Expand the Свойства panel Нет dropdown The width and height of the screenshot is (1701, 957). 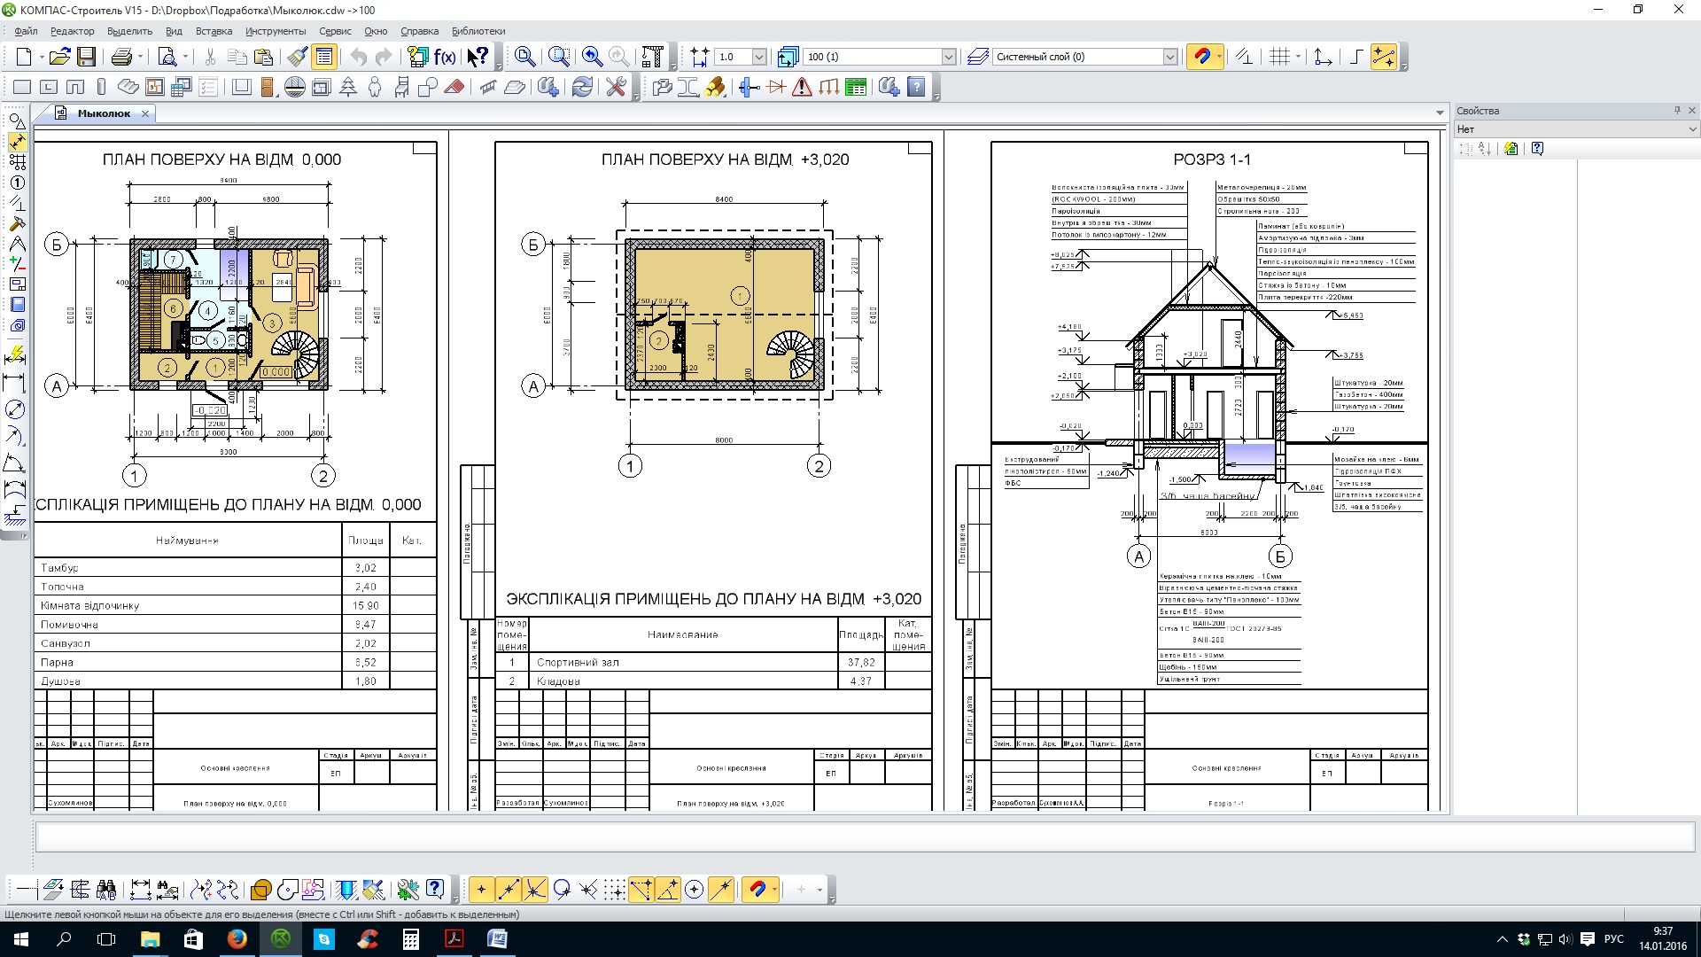pyautogui.click(x=1692, y=129)
